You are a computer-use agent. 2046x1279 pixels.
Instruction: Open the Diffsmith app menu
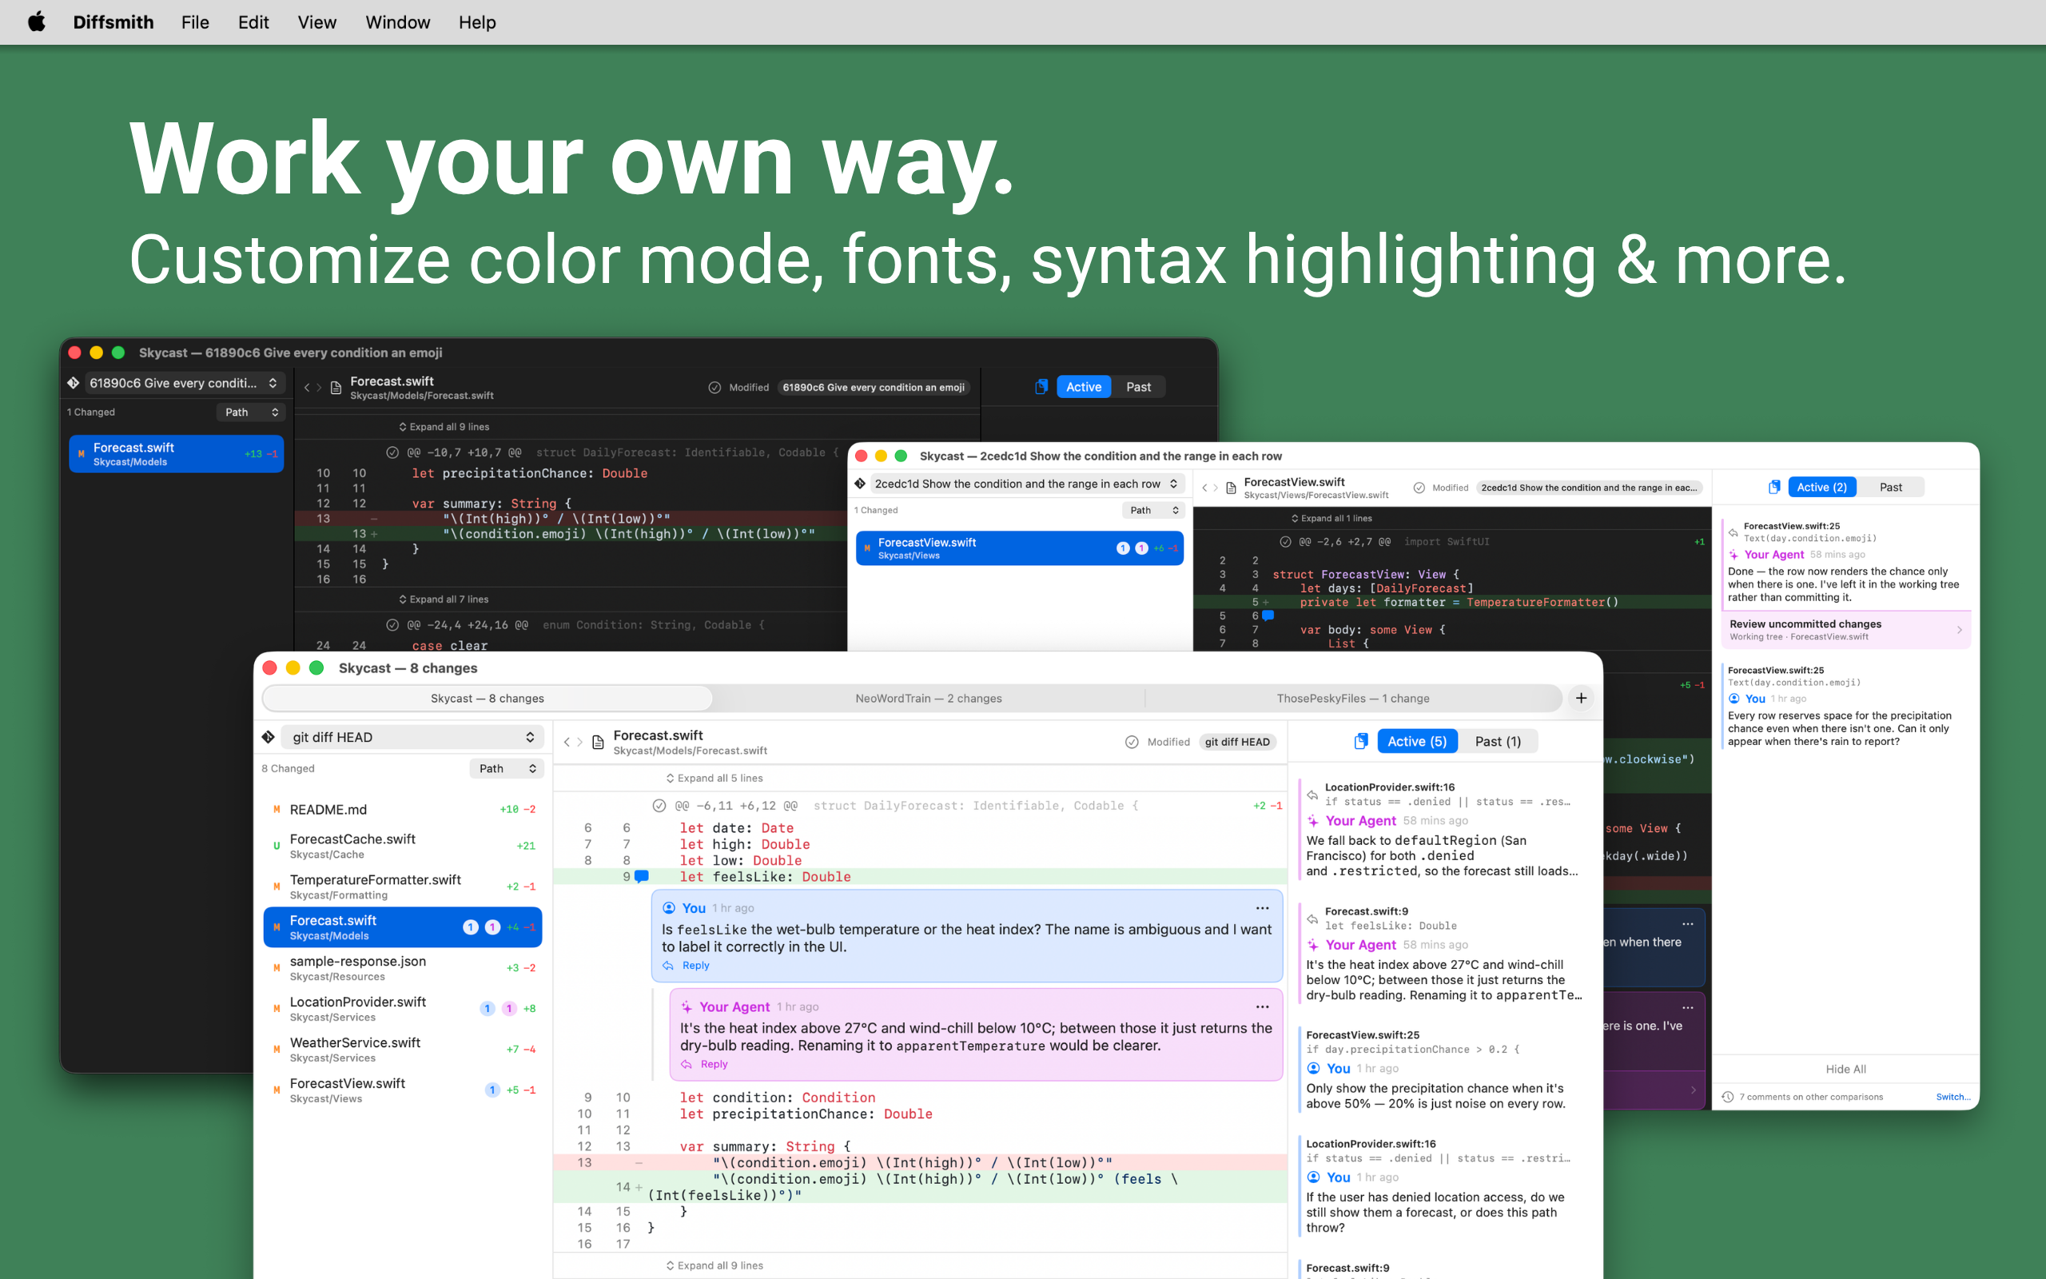(x=113, y=22)
